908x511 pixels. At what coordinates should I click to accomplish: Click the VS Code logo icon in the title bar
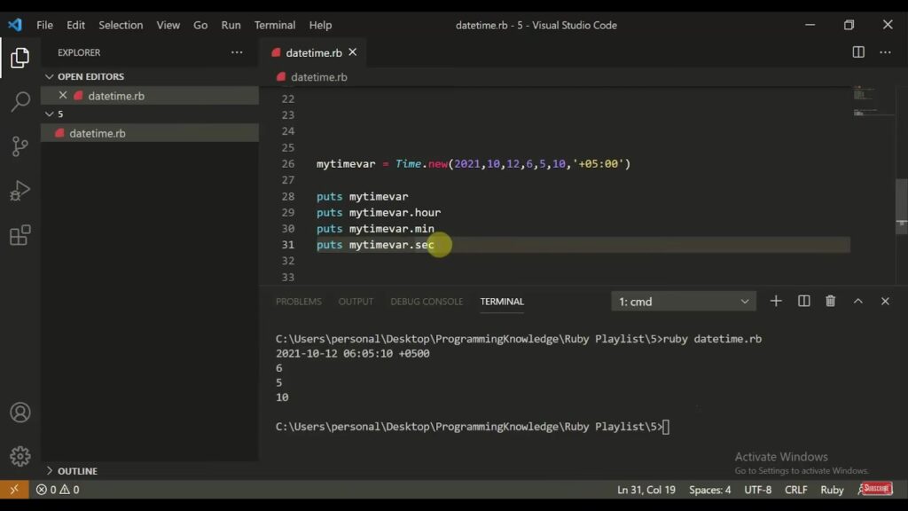pos(15,25)
